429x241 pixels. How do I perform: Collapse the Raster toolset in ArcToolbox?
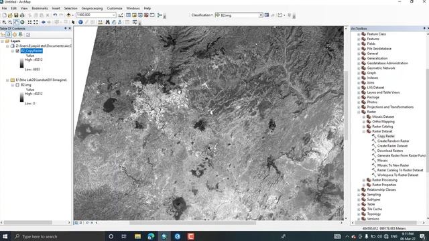pyautogui.click(x=359, y=112)
